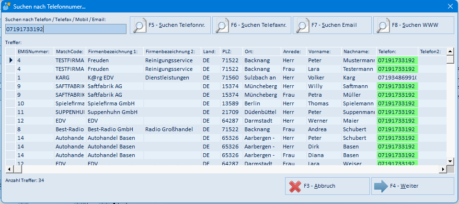The width and height of the screenshot is (459, 204).
Task: Click the first name Thomas
Action: coord(324,103)
